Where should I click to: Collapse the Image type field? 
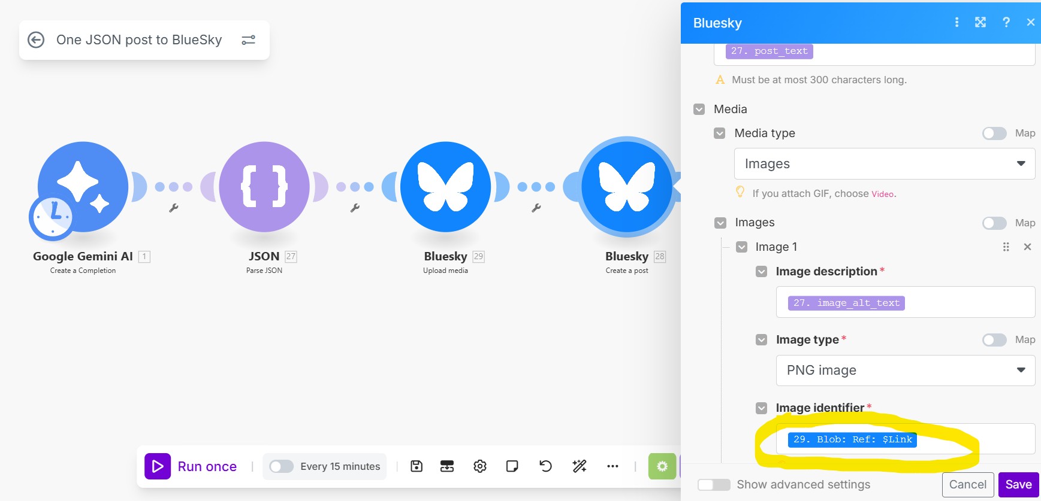pos(761,340)
